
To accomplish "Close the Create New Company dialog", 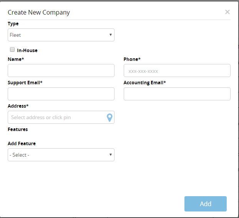I will click(x=227, y=12).
